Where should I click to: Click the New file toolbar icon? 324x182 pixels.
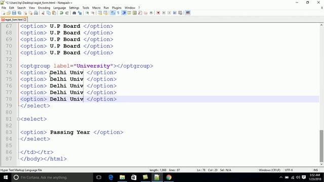[x=4, y=13]
